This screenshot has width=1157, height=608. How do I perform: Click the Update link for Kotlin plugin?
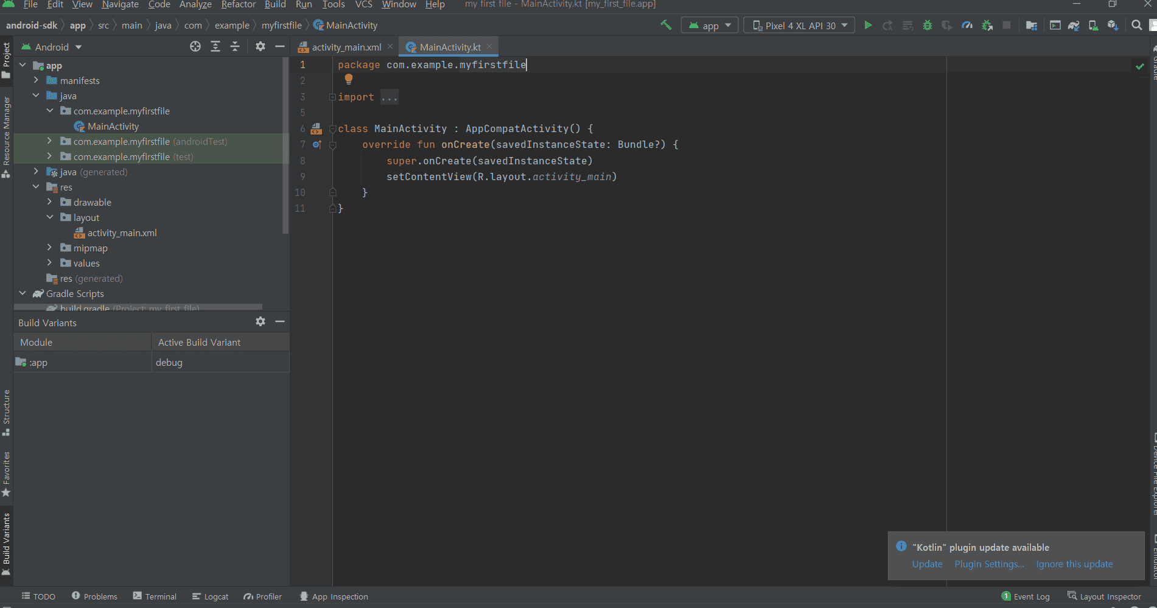click(927, 564)
